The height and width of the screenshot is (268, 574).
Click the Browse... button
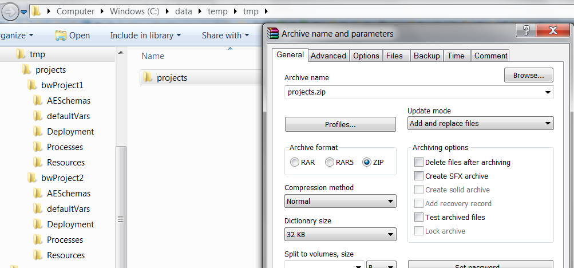tap(529, 76)
